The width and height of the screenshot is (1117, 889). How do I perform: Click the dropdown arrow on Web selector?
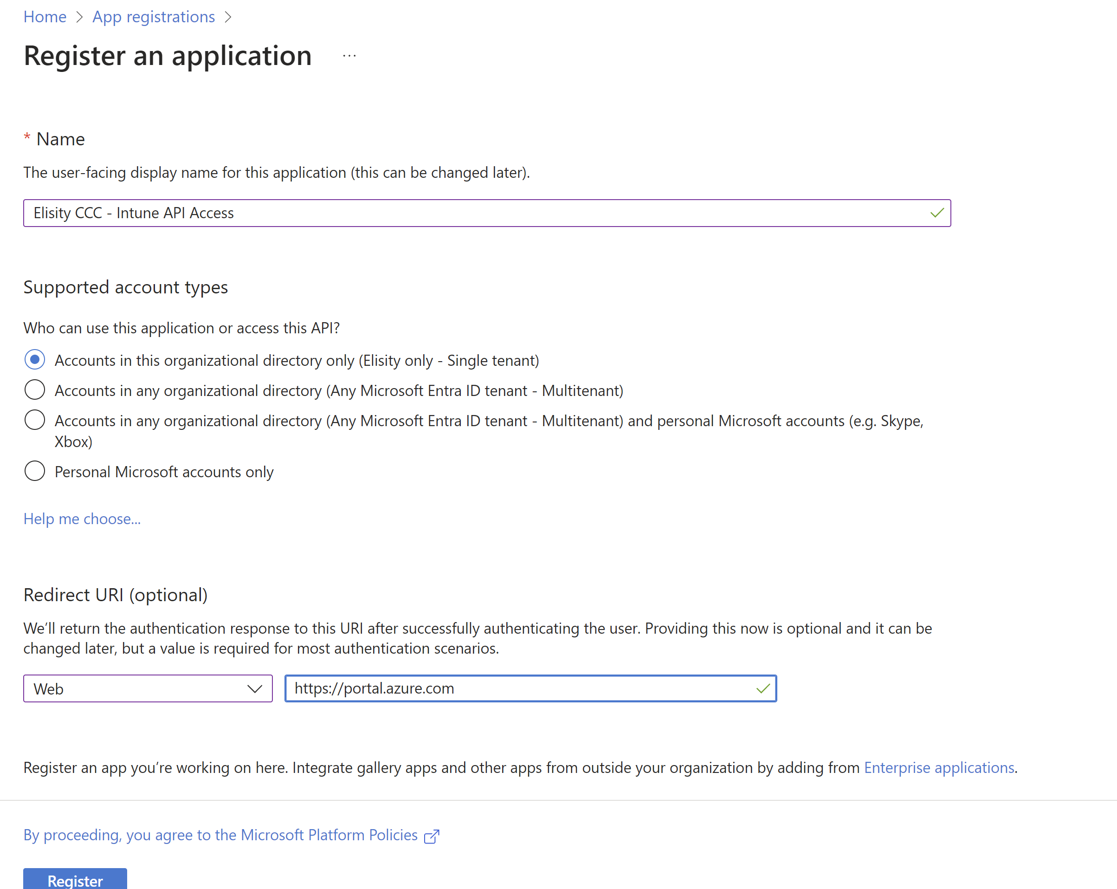(254, 688)
